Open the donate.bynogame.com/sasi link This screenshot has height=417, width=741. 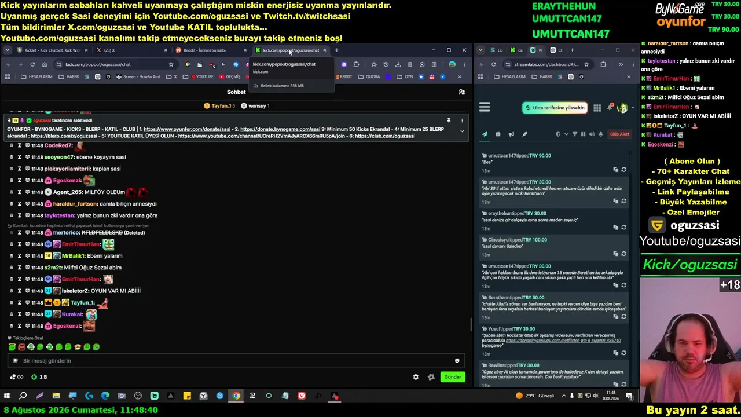[280, 129]
